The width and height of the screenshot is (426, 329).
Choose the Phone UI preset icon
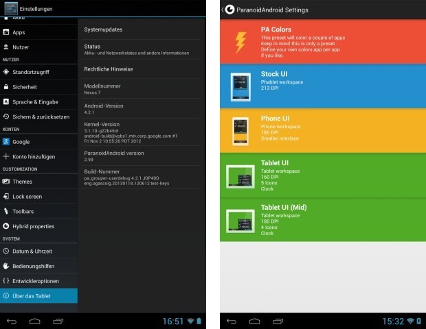coord(240,130)
